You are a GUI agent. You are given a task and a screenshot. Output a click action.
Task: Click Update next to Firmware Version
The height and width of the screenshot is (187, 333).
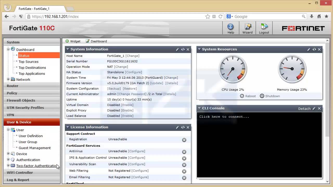[x=157, y=83]
